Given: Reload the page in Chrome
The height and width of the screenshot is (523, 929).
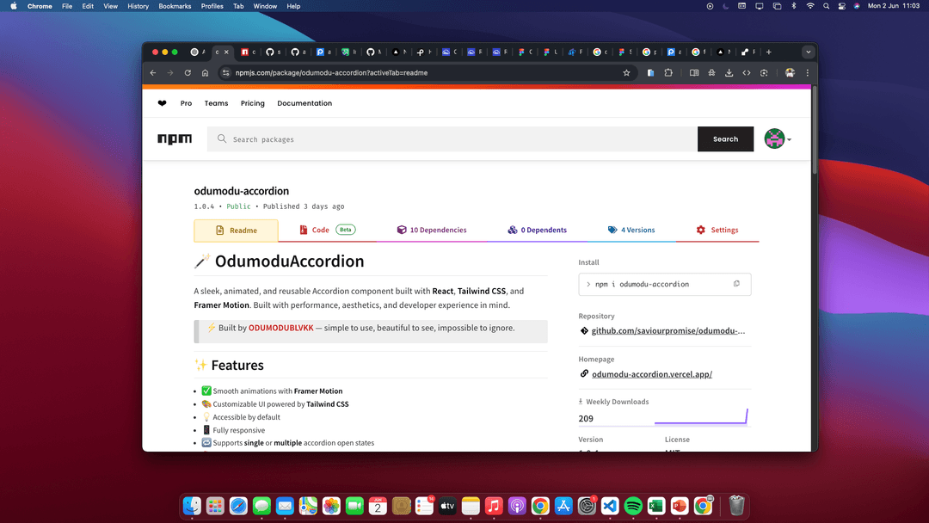Looking at the screenshot, I should (188, 73).
